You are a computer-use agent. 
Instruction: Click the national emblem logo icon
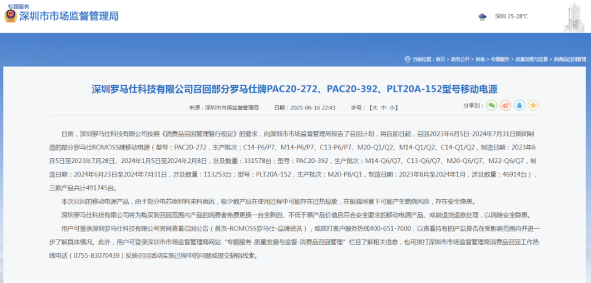click(10, 16)
